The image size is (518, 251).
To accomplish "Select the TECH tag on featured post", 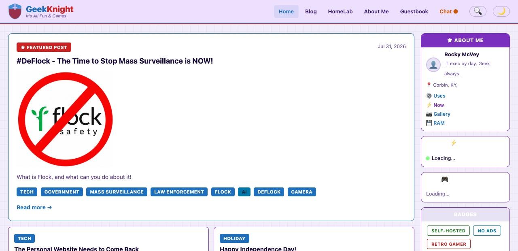I will click(x=27, y=192).
